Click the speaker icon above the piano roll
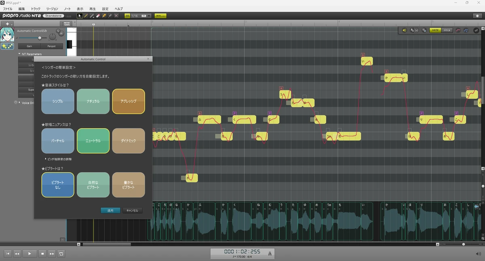The image size is (485, 261). [405, 30]
